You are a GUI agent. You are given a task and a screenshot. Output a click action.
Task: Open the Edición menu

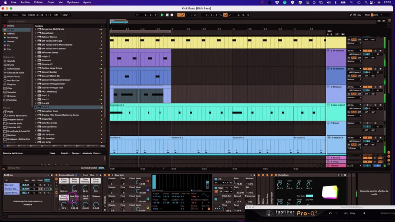point(39,2)
